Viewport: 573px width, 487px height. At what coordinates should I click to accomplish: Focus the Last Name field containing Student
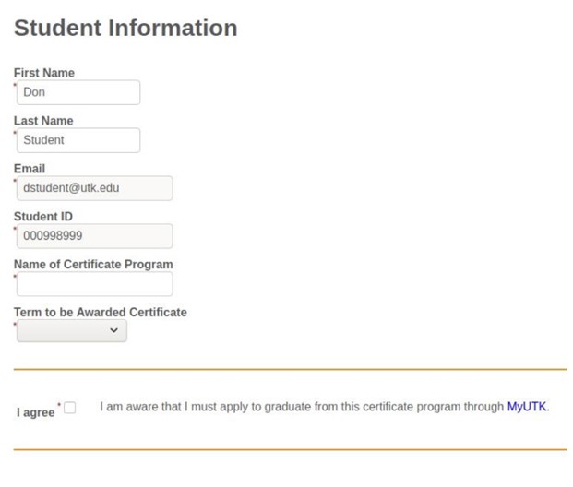[x=78, y=140]
